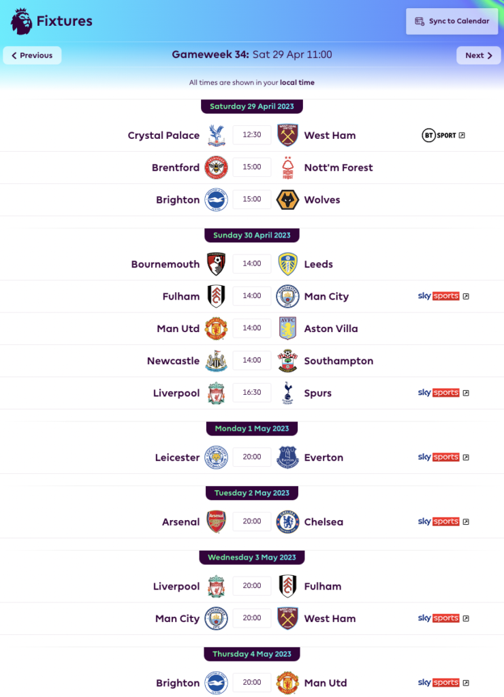Click the Crystal Palace club crest

click(x=215, y=135)
